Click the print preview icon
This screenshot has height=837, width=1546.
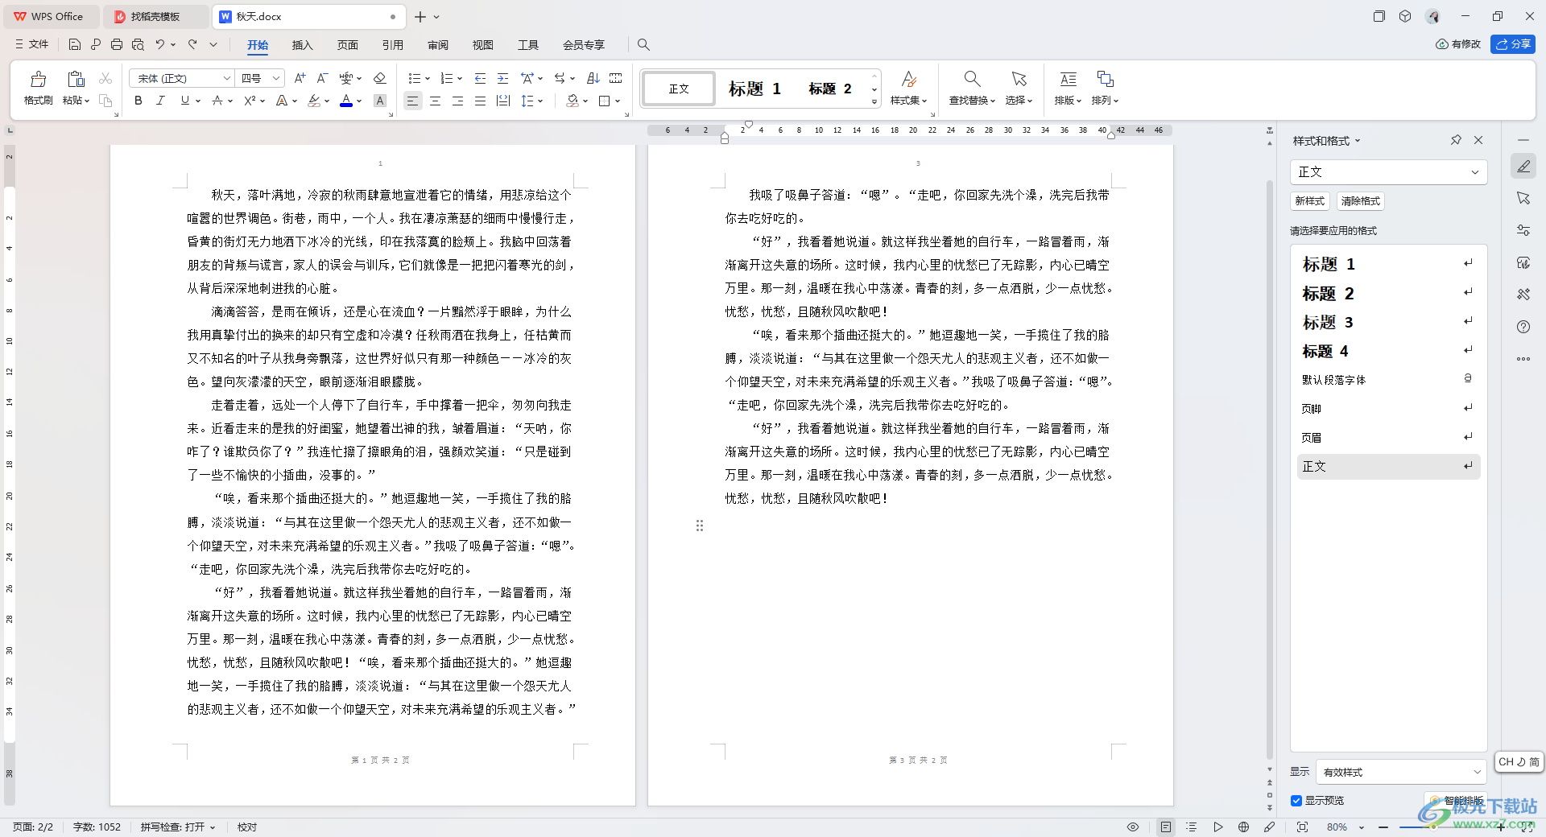coord(138,44)
